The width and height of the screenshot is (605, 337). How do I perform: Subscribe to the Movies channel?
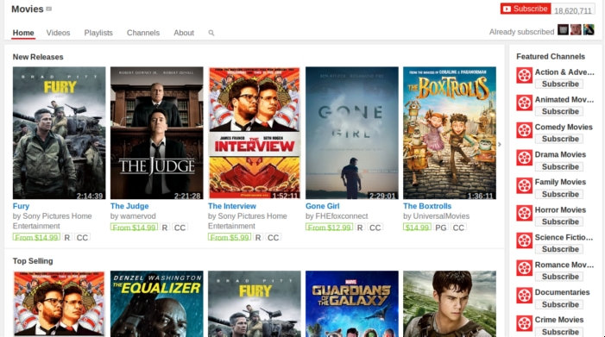526,9
